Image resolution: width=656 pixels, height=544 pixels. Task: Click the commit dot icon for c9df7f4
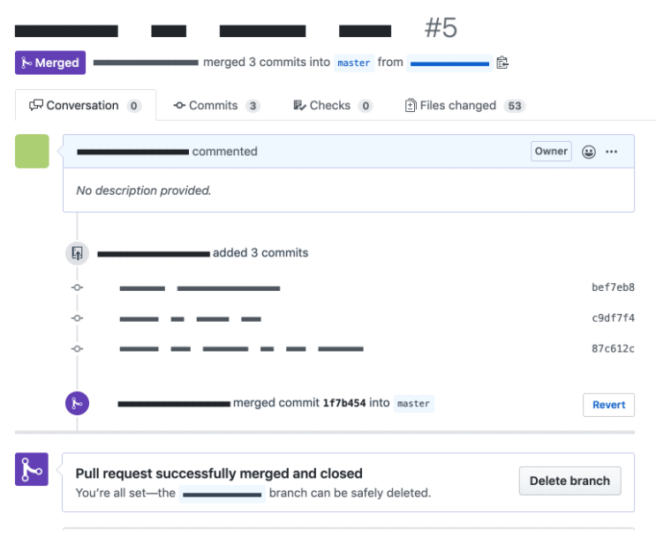[x=77, y=317]
